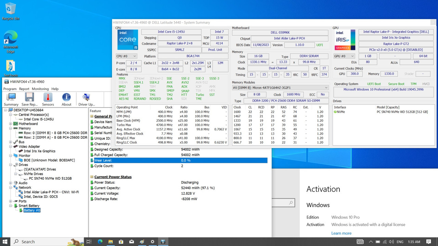The width and height of the screenshot is (438, 246).
Task: Select Battery #0 tree item
Action: coord(32,210)
